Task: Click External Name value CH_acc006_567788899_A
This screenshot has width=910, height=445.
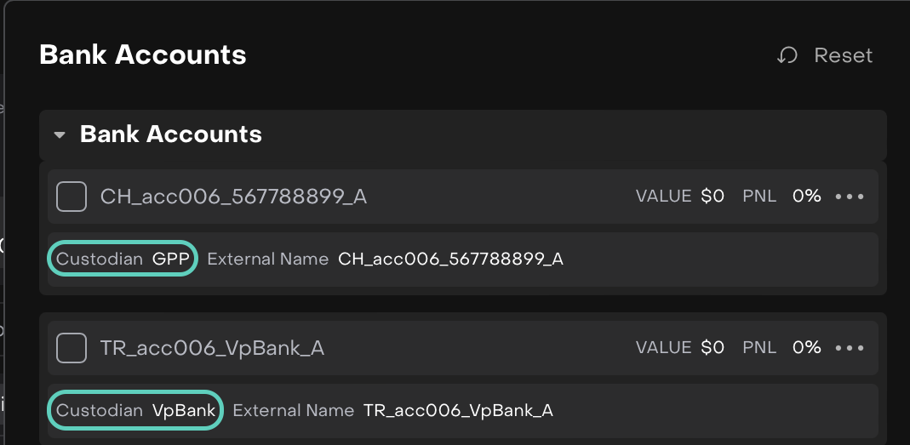Action: pos(450,259)
